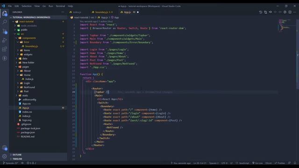Open the Manage gear icon in the activity bar
Screen dimensions: 299x168
pyautogui.click(x=5, y=156)
